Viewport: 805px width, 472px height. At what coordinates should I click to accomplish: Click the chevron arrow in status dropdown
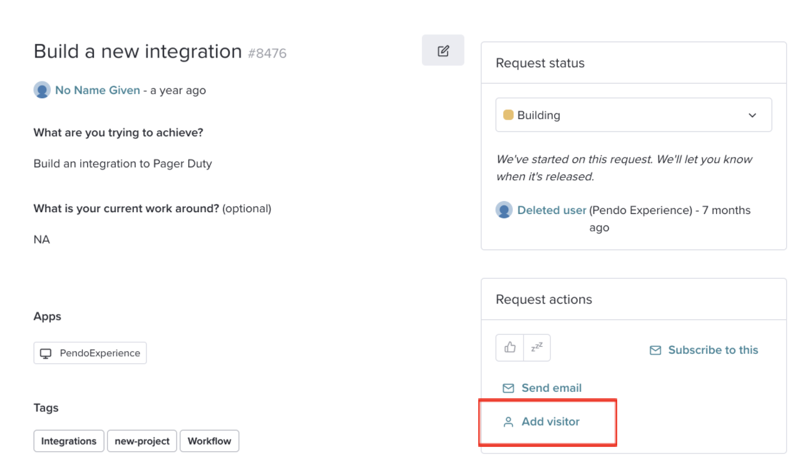pos(752,115)
